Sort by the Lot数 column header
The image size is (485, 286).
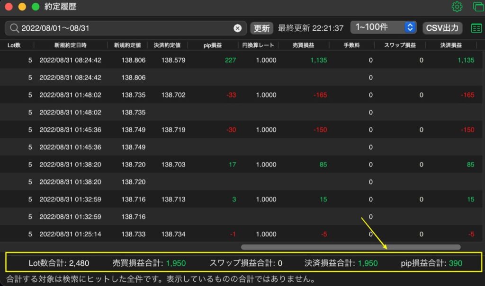coord(14,45)
